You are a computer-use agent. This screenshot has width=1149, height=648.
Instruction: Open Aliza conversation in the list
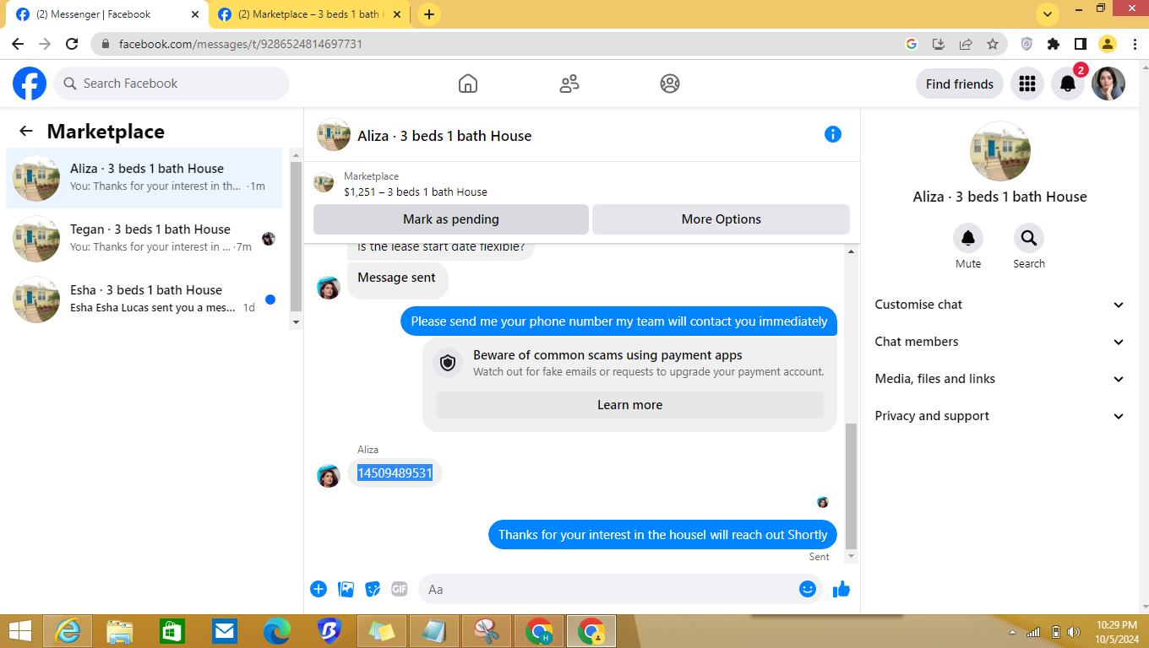144,178
